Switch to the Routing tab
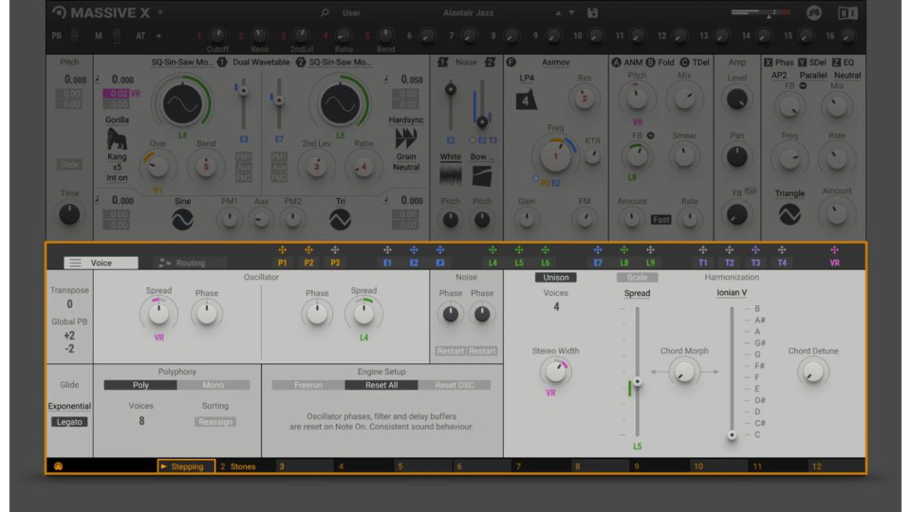 pos(190,263)
